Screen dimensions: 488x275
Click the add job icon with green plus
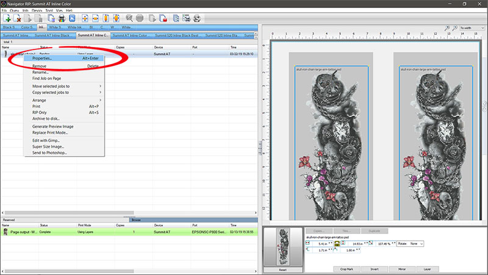(x=7, y=18)
